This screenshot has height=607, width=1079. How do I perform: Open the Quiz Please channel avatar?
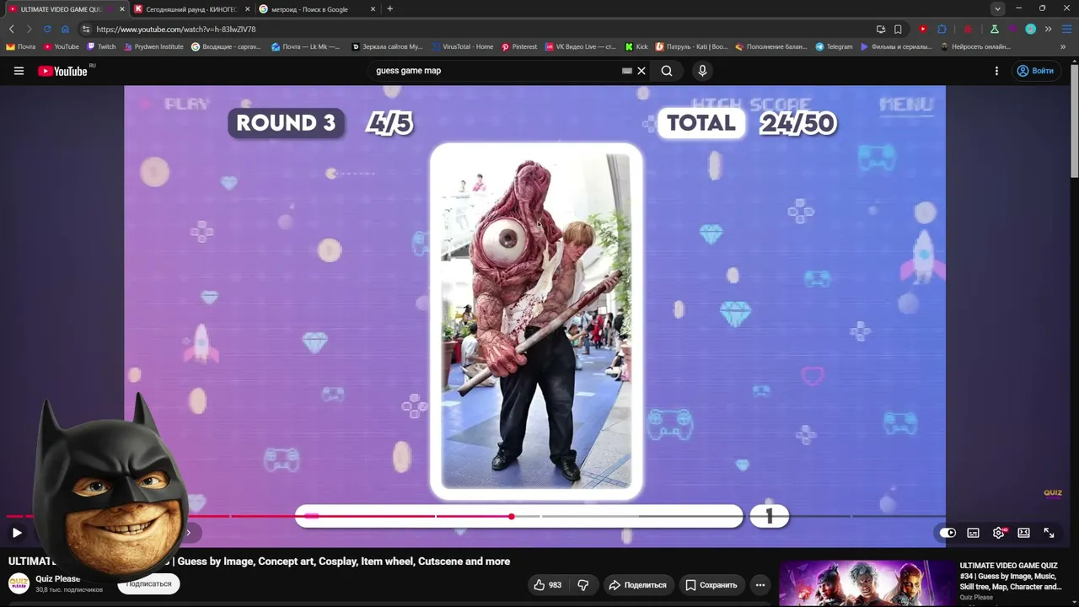pyautogui.click(x=19, y=583)
